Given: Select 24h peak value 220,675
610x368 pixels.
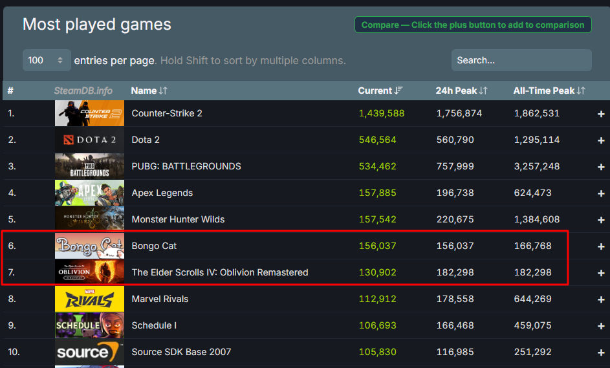Looking at the screenshot, I should tap(455, 219).
